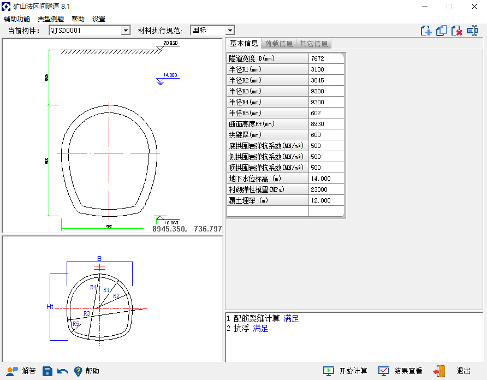This screenshot has height=380, width=487.
Task: Click the 开始计算 monitor play icon
Action: 329,371
